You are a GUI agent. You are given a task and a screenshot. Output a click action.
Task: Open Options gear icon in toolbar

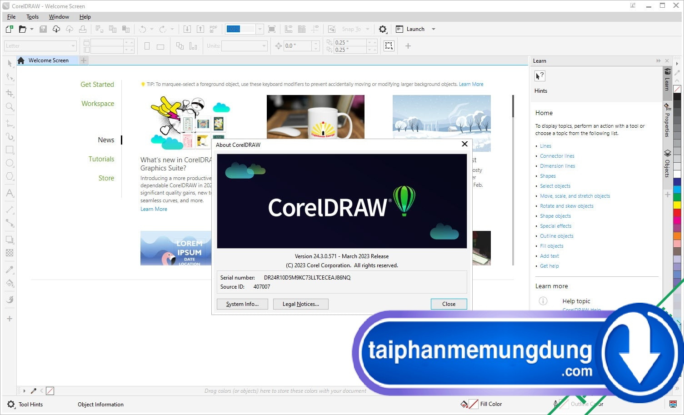coord(383,29)
